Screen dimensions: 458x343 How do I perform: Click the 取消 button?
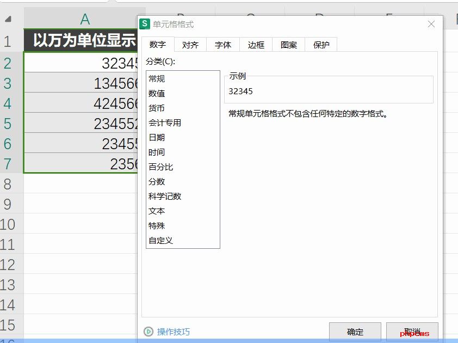[412, 332]
